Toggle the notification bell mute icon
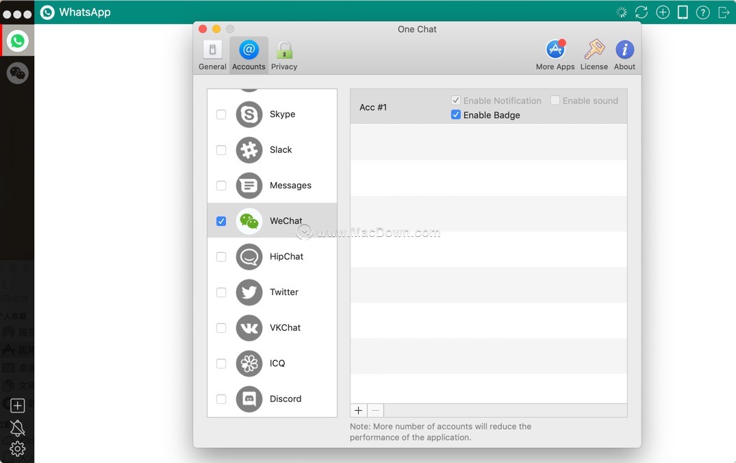736x463 pixels. click(x=17, y=427)
